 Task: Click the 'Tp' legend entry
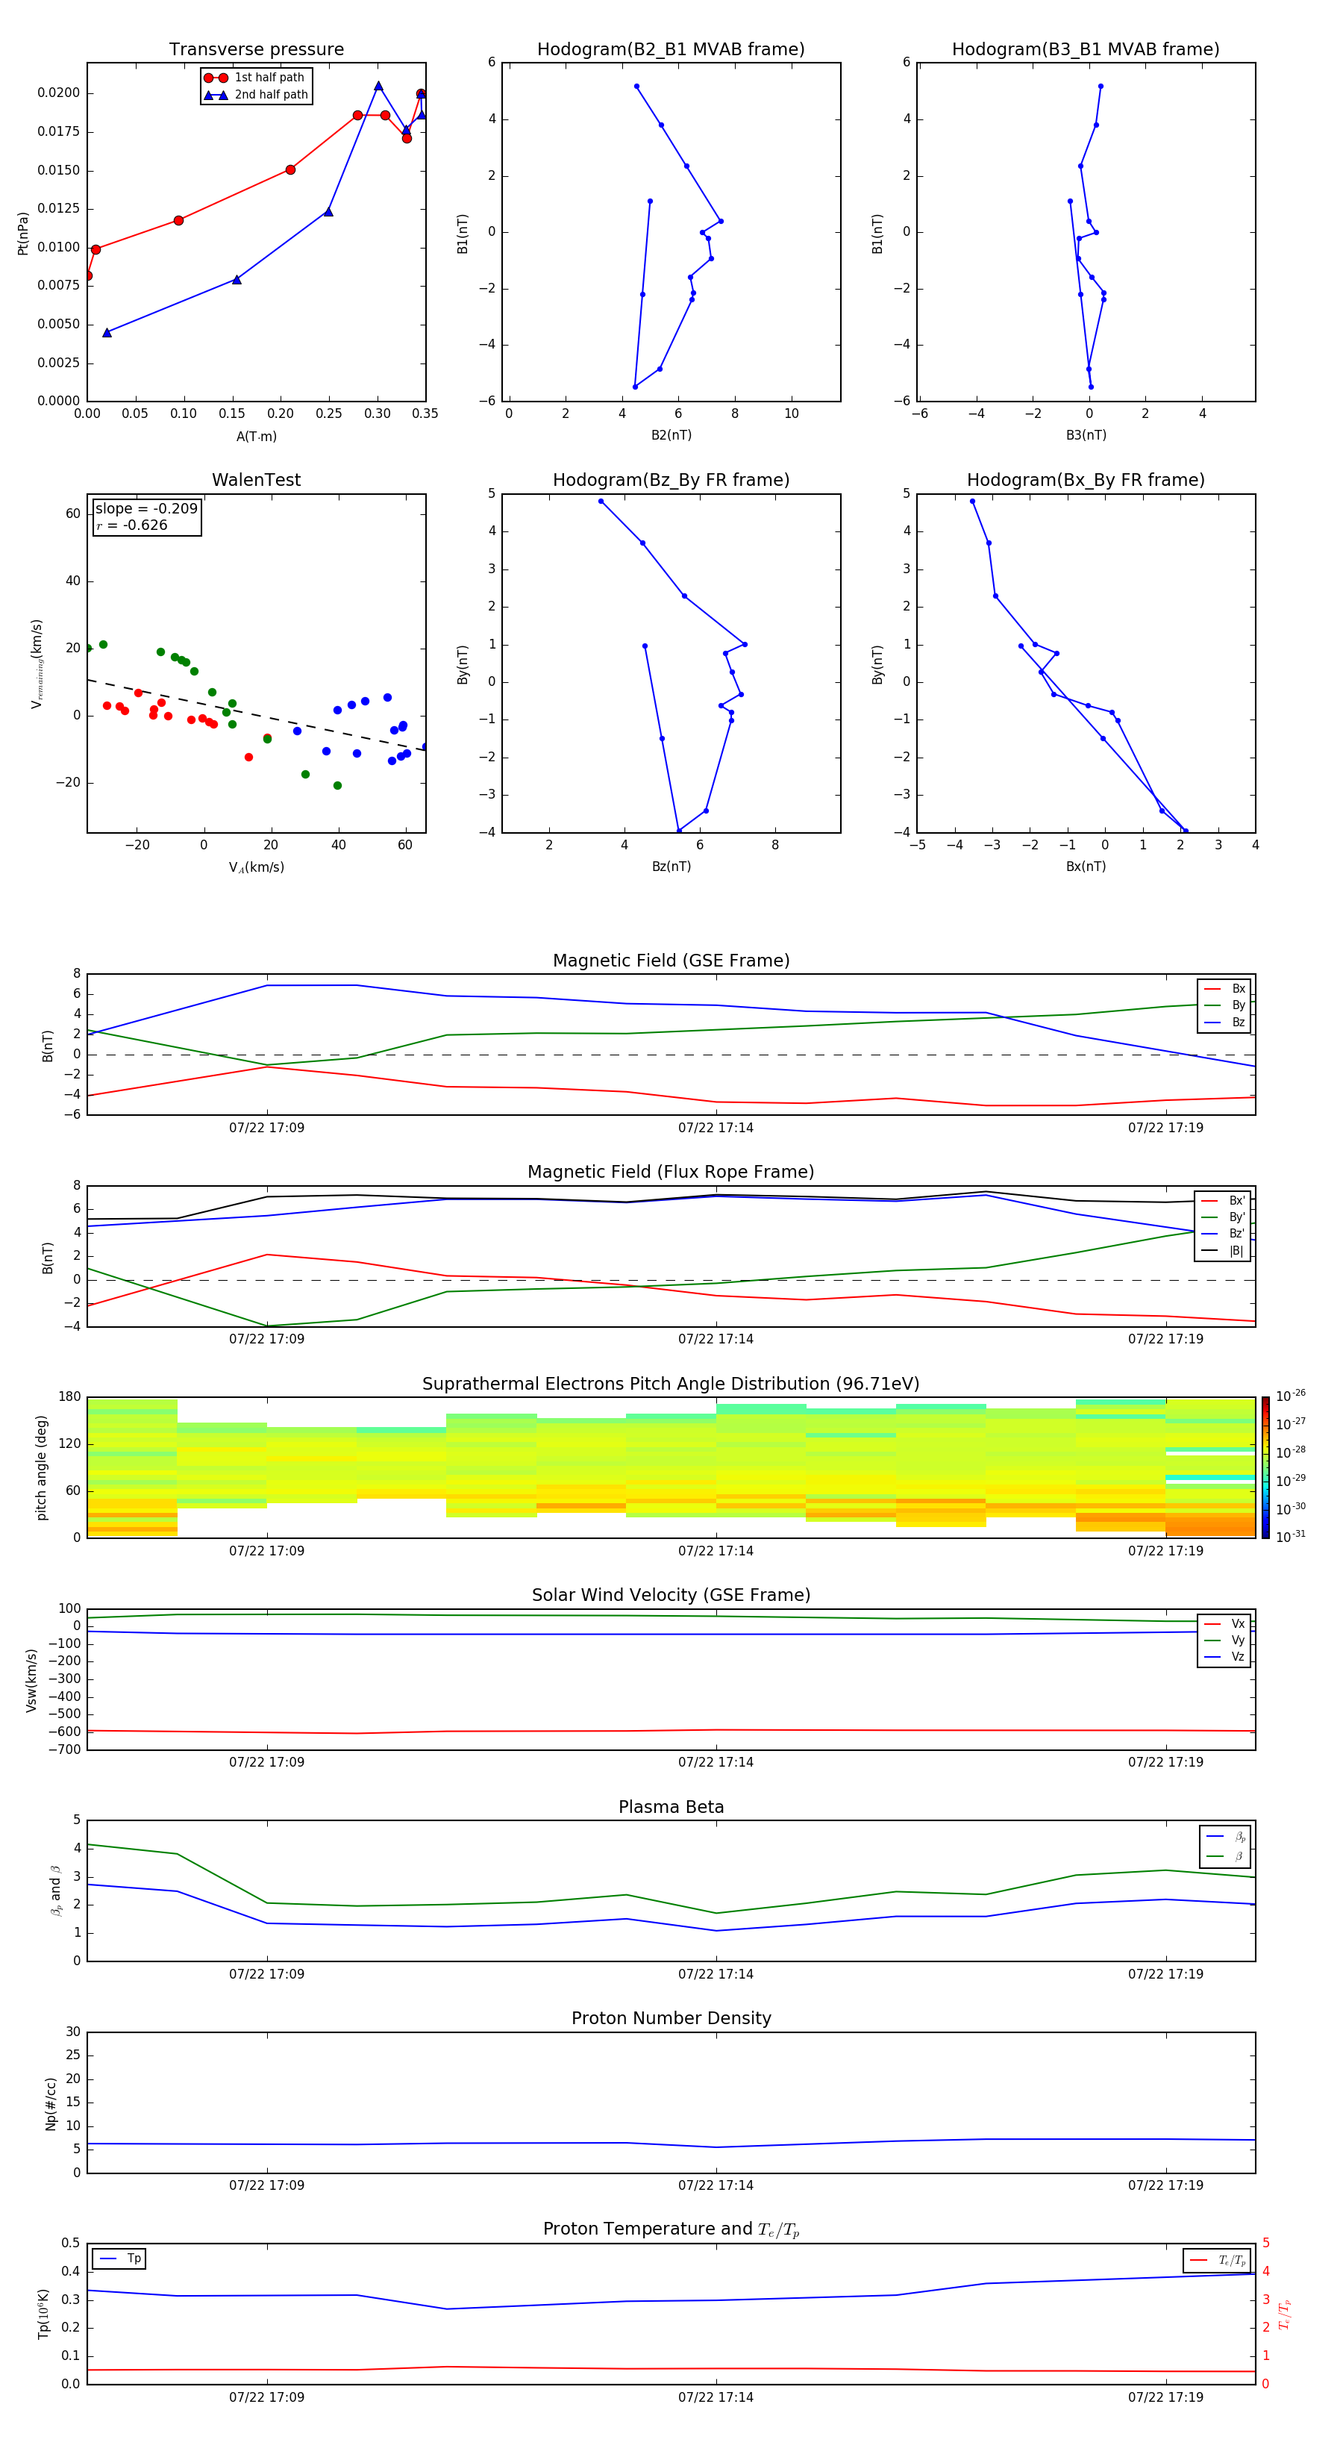(119, 2258)
